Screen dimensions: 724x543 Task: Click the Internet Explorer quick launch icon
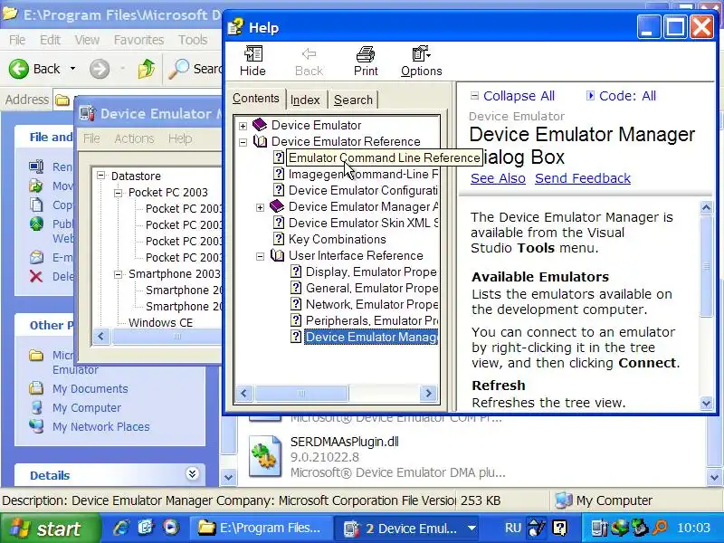[x=121, y=528]
